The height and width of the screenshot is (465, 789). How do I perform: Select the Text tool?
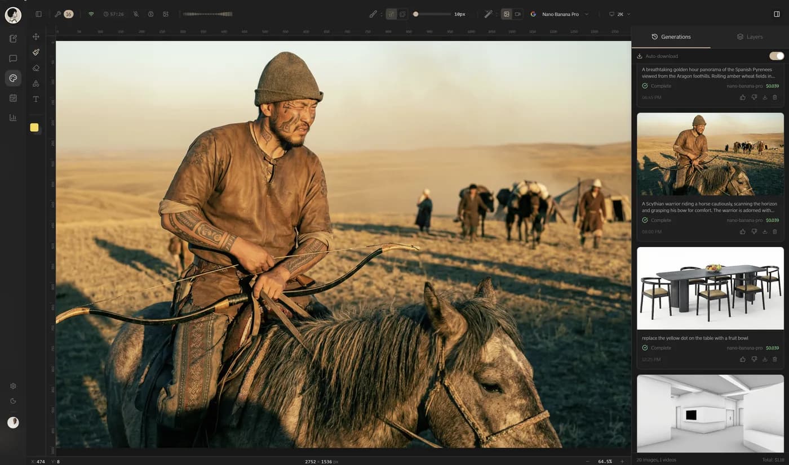tap(36, 99)
